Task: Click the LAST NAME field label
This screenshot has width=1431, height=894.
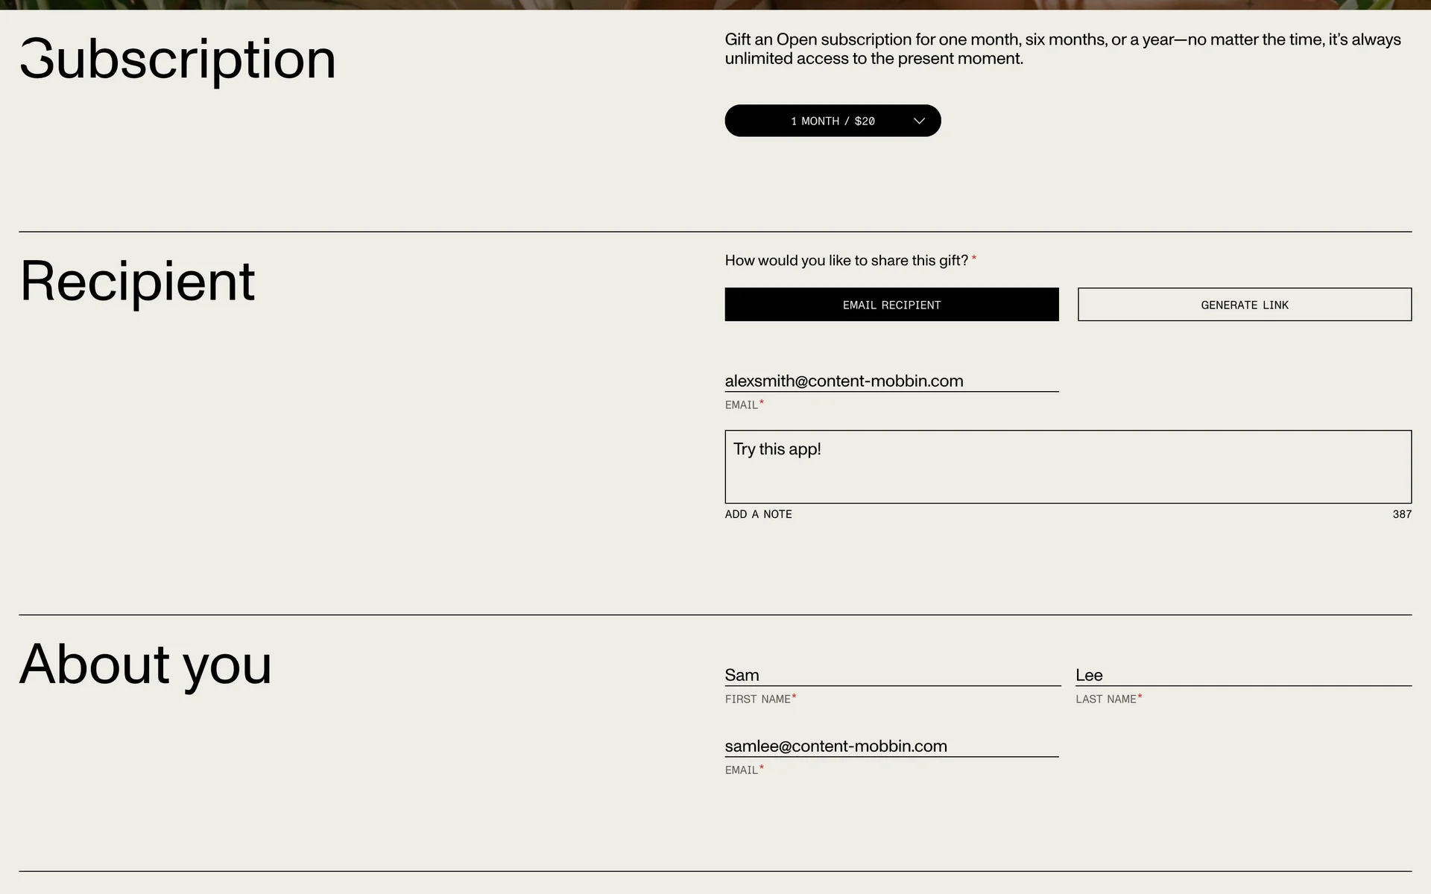Action: click(x=1105, y=699)
